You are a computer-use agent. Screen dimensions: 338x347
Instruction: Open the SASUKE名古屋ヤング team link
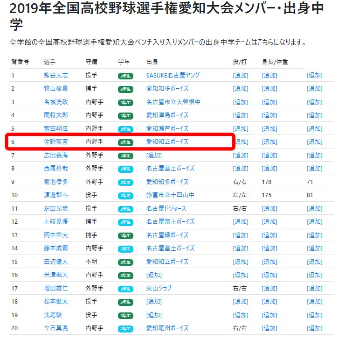point(173,75)
